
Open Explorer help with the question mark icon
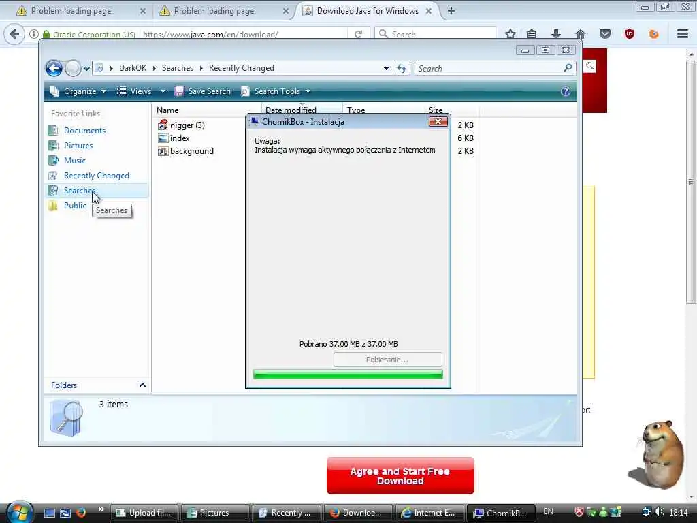(x=566, y=91)
